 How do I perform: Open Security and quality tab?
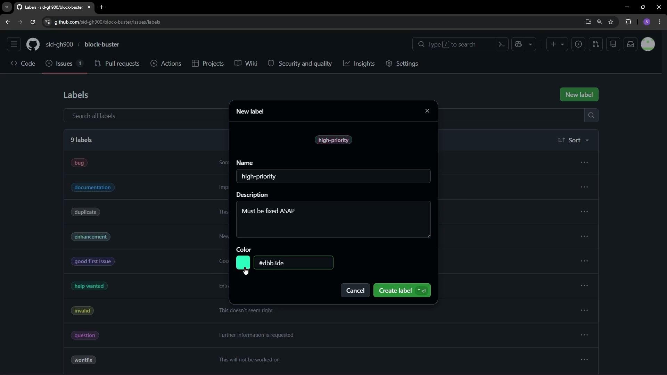coord(300,64)
